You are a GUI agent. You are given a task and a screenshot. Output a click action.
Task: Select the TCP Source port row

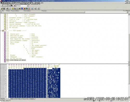point(21,34)
